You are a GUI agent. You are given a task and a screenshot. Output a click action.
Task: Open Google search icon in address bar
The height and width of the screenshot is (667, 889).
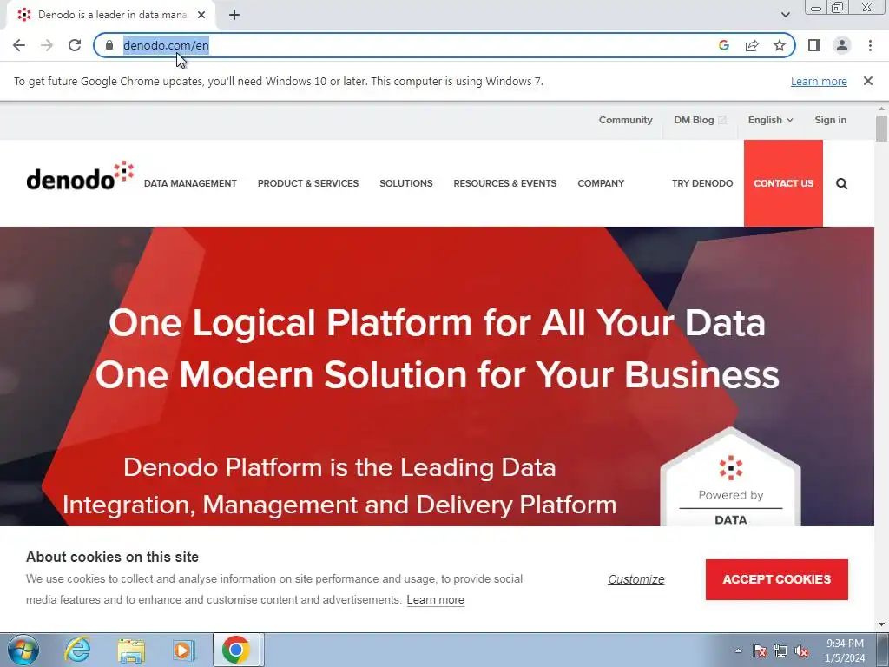[x=723, y=45]
